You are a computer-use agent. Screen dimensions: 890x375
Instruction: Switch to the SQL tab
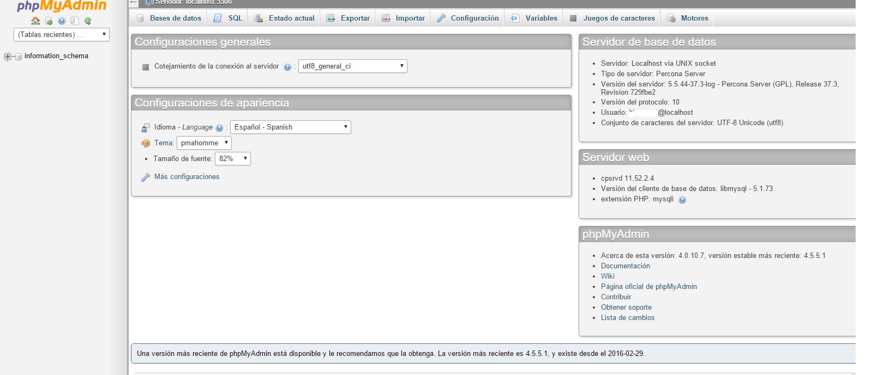click(x=228, y=18)
